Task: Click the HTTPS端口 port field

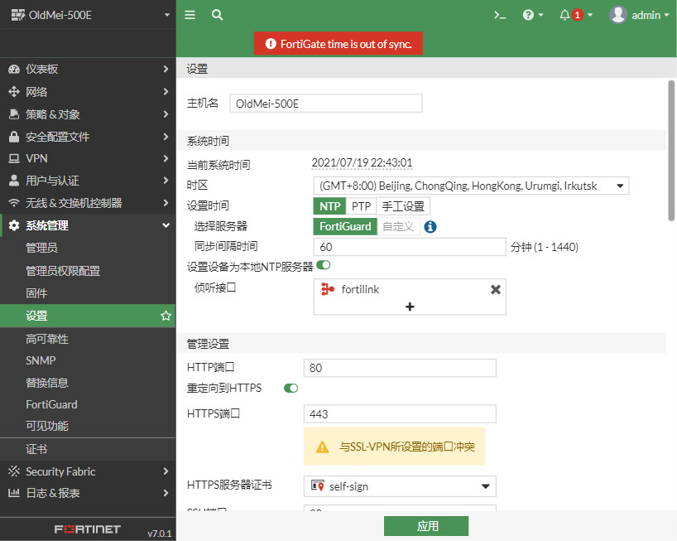Action: [400, 414]
